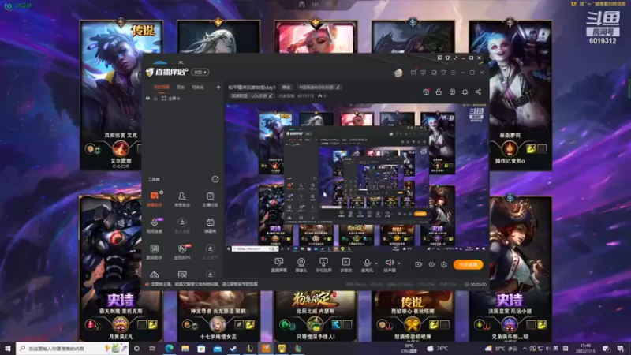
Task: Focus the Windows taskbar search box
Action: [73, 349]
